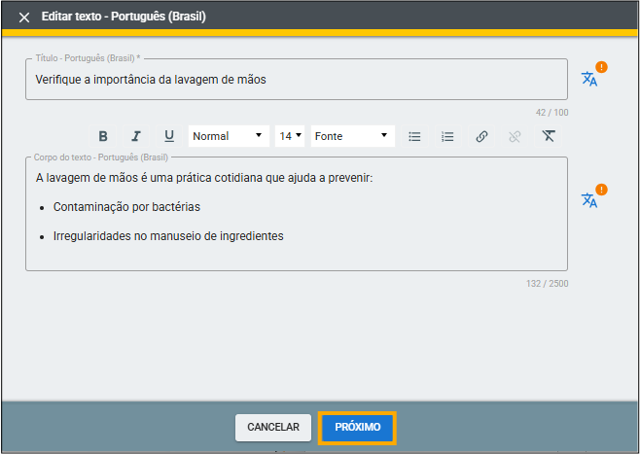Toggle underline formatting in the toolbar
Screen dimensions: 640x454
click(169, 136)
